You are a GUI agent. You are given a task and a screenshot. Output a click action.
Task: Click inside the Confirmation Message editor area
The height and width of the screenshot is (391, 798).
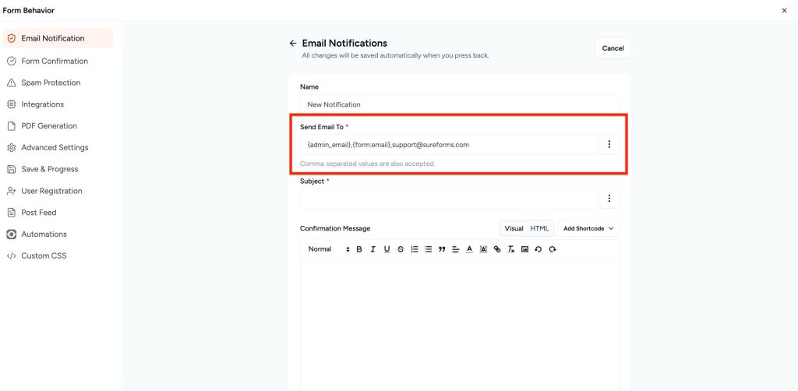460,325
